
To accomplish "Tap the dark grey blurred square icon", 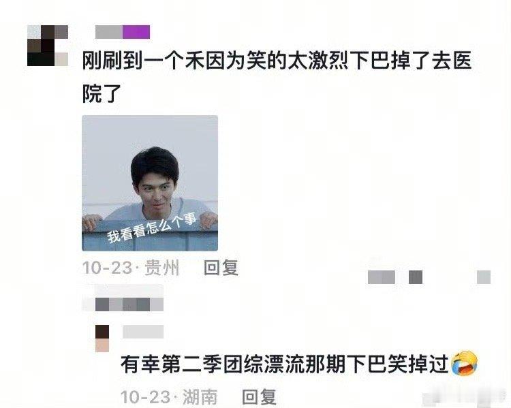I will pos(416,277).
